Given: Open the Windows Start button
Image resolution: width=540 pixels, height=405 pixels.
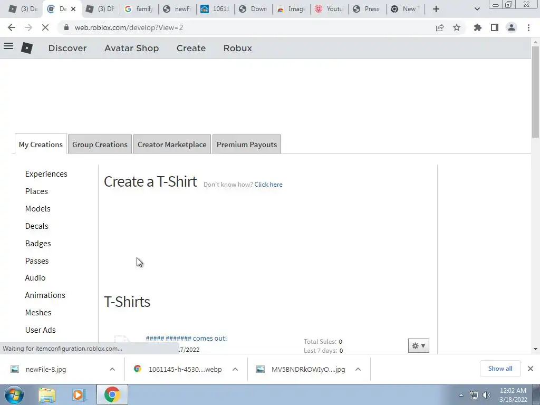Looking at the screenshot, I should [14, 394].
